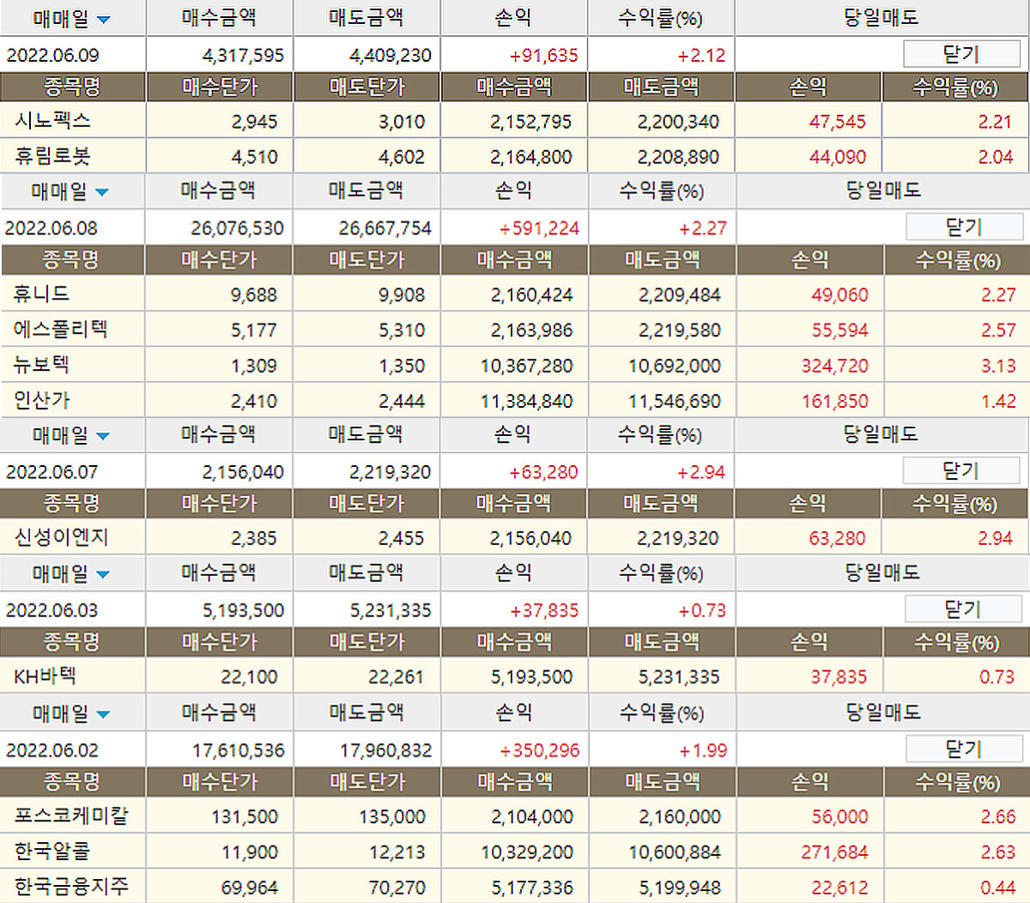Click the 신성이엔지 stock name
1030x903 pixels.
pyautogui.click(x=61, y=538)
